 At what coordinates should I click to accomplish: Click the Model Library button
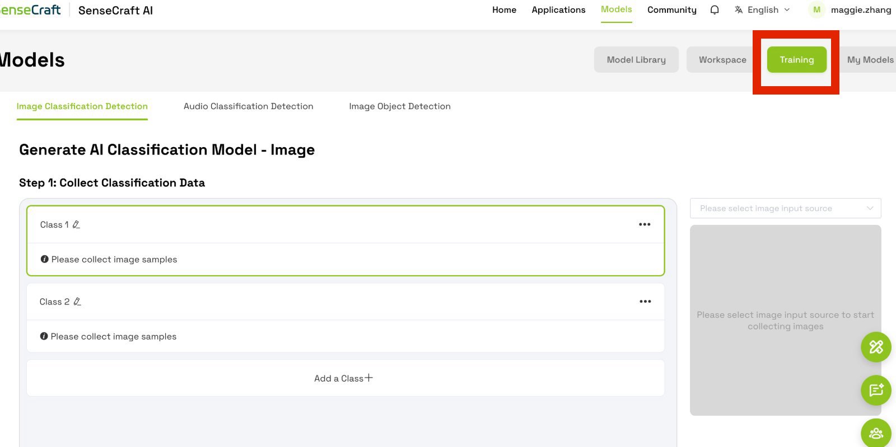click(x=636, y=60)
